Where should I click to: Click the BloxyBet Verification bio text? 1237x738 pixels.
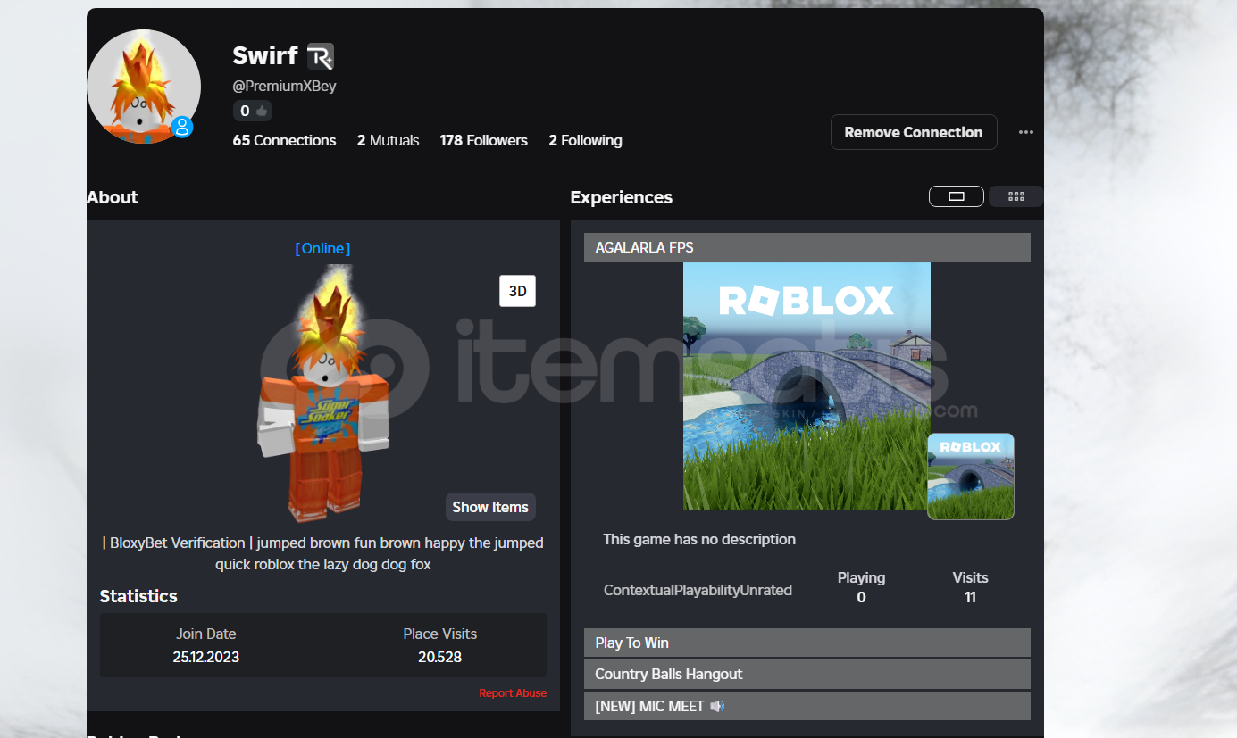point(323,553)
